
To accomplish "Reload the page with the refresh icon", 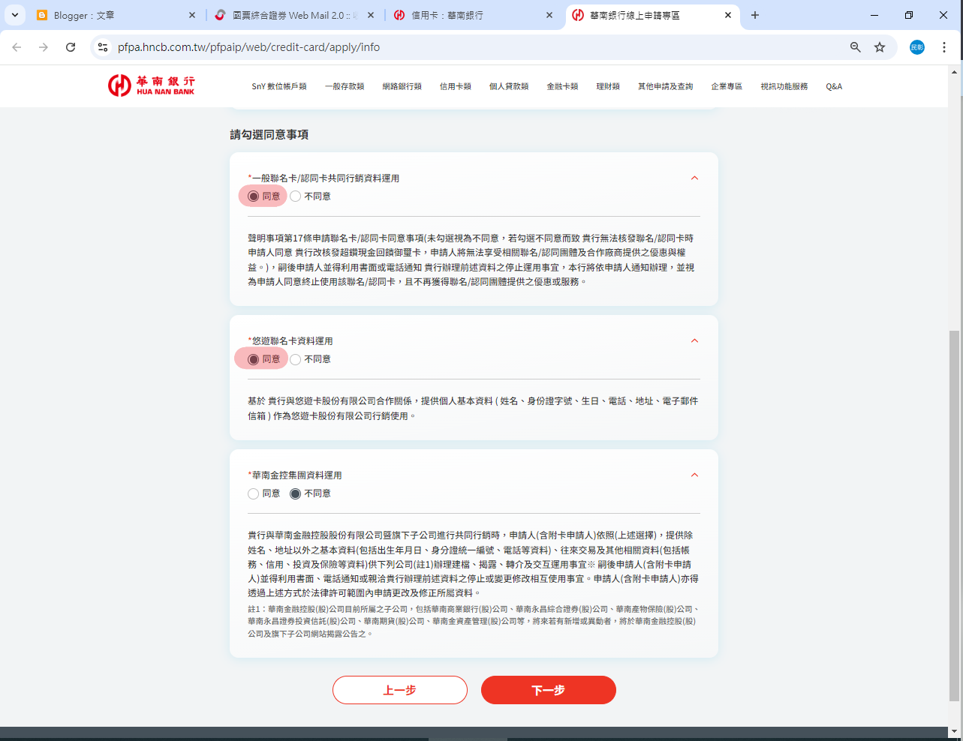I will (71, 47).
